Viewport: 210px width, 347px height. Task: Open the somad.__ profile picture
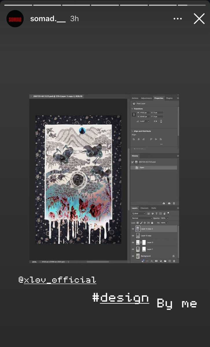tap(15, 19)
